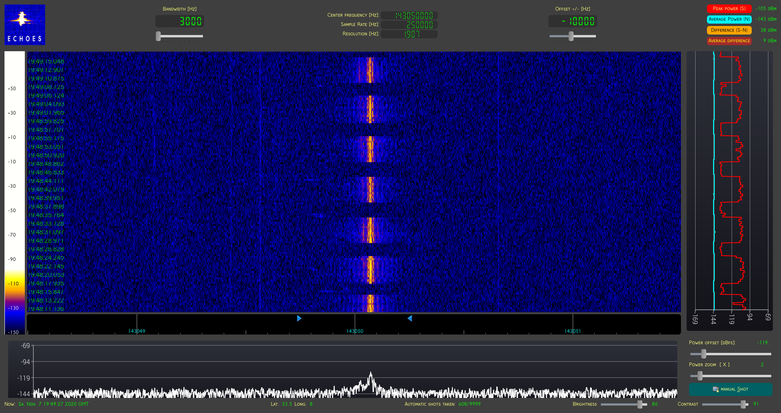The width and height of the screenshot is (781, 413).
Task: Click the -119 label on spectrum graph axis
Action: click(24, 378)
